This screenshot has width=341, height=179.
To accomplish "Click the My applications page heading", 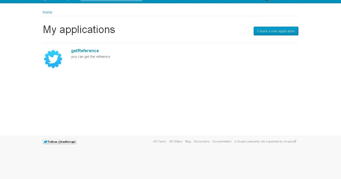I will tap(79, 29).
